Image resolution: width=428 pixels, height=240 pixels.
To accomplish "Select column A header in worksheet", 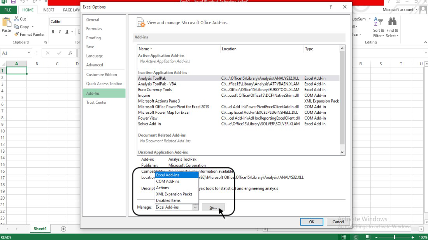I will pyautogui.click(x=16, y=64).
